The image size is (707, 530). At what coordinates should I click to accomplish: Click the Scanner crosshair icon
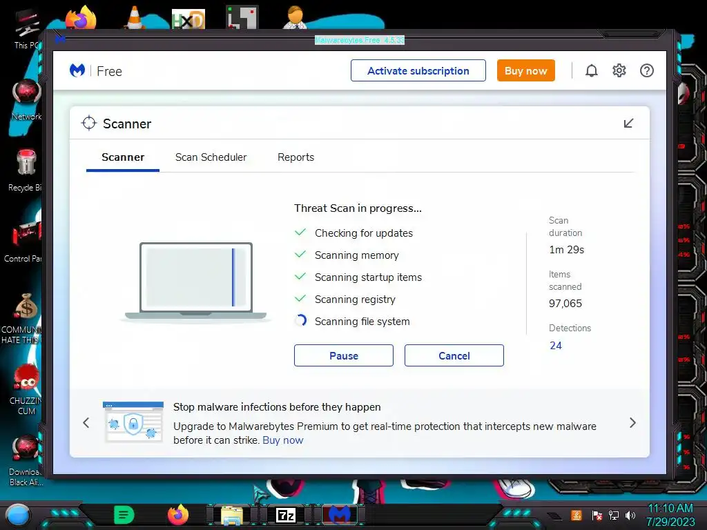click(x=89, y=123)
